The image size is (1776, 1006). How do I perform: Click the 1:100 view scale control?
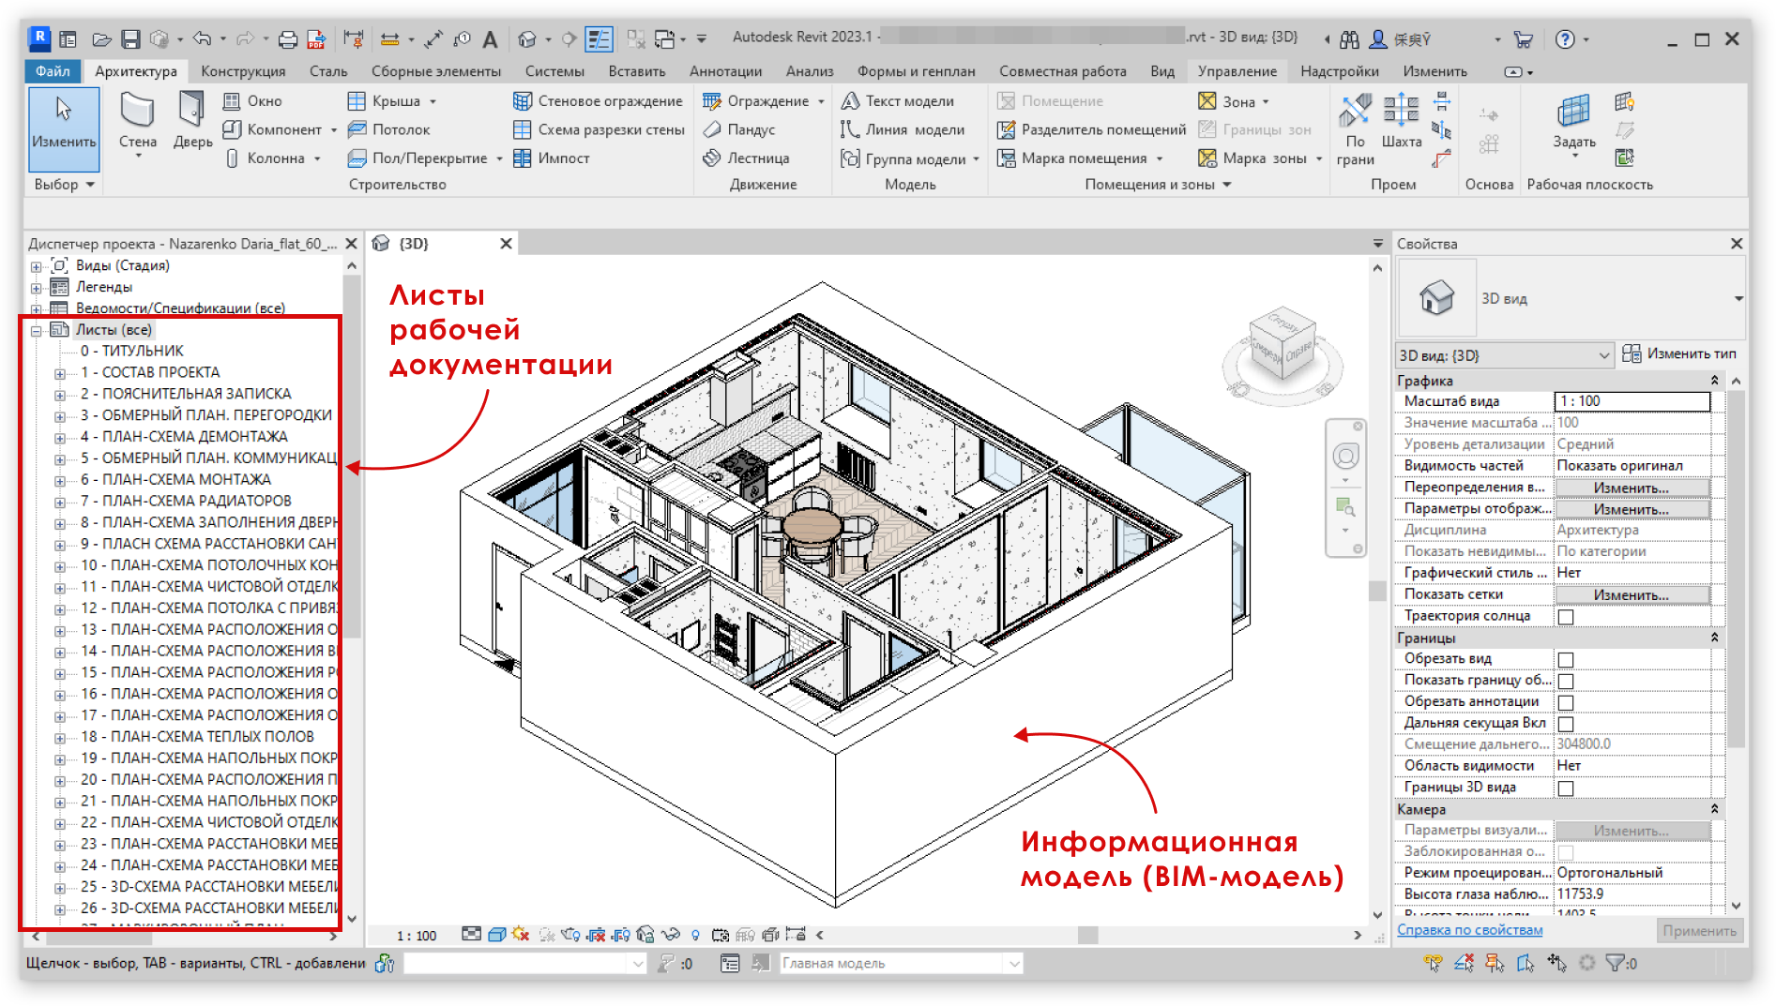tap(417, 934)
